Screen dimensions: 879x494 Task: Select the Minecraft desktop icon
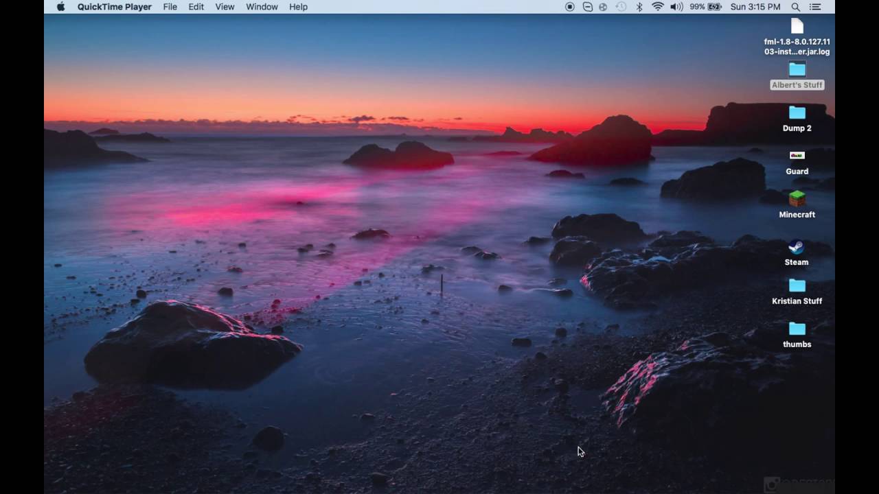pyautogui.click(x=797, y=204)
